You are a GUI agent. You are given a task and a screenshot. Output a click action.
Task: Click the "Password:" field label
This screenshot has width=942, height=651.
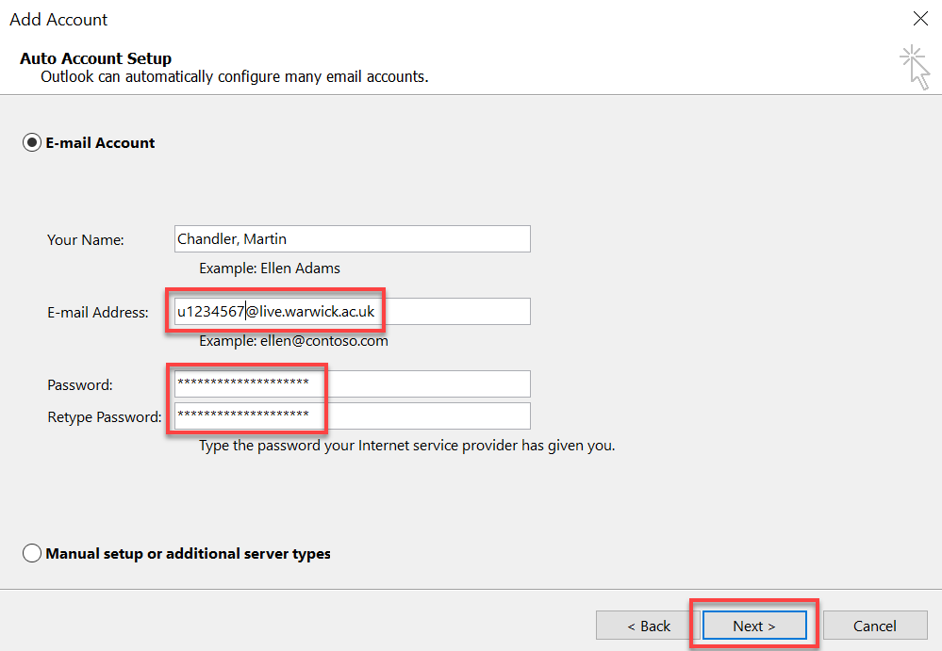pos(80,385)
